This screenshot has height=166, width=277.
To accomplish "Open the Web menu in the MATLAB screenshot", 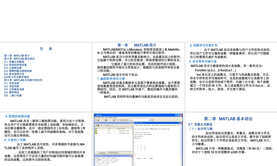I will pos(107,118).
